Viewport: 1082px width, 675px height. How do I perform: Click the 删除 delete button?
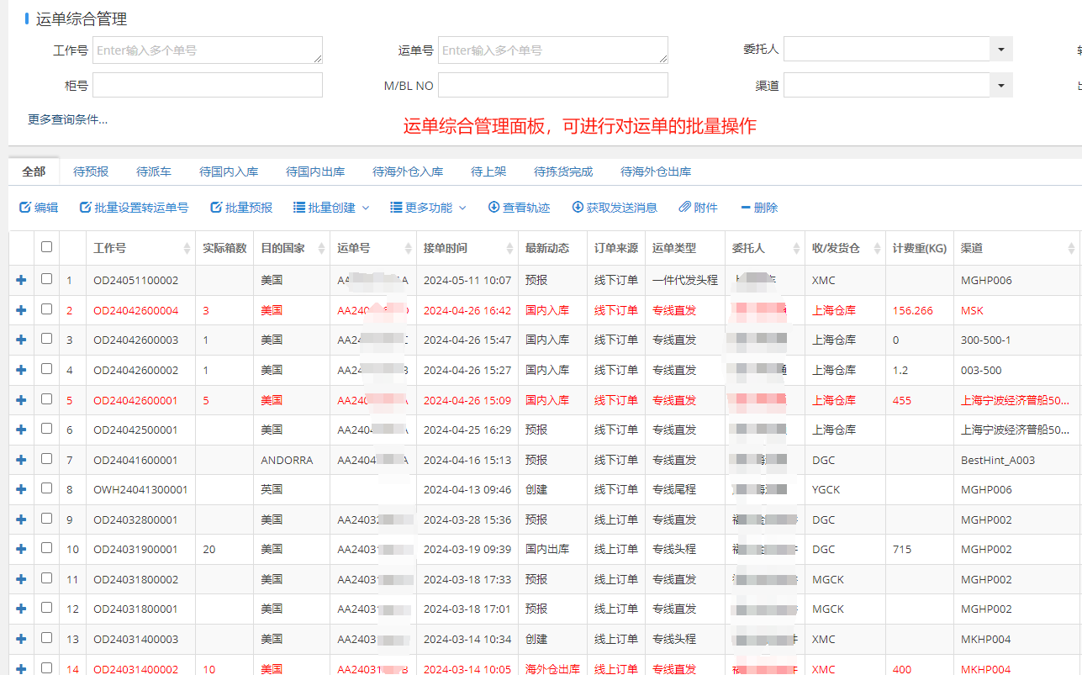click(x=758, y=208)
